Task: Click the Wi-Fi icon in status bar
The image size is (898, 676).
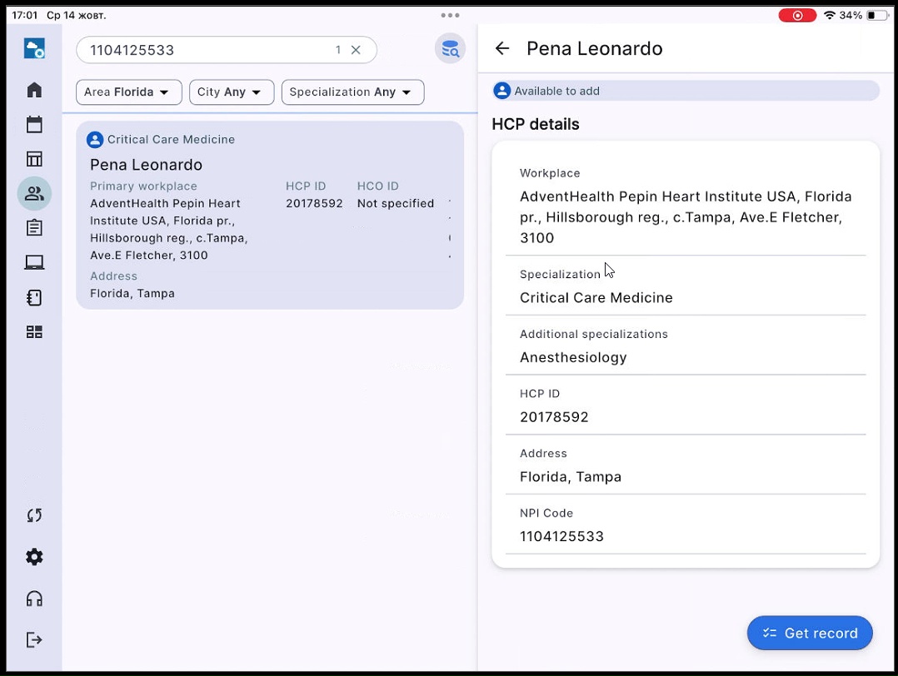Action: point(829,16)
